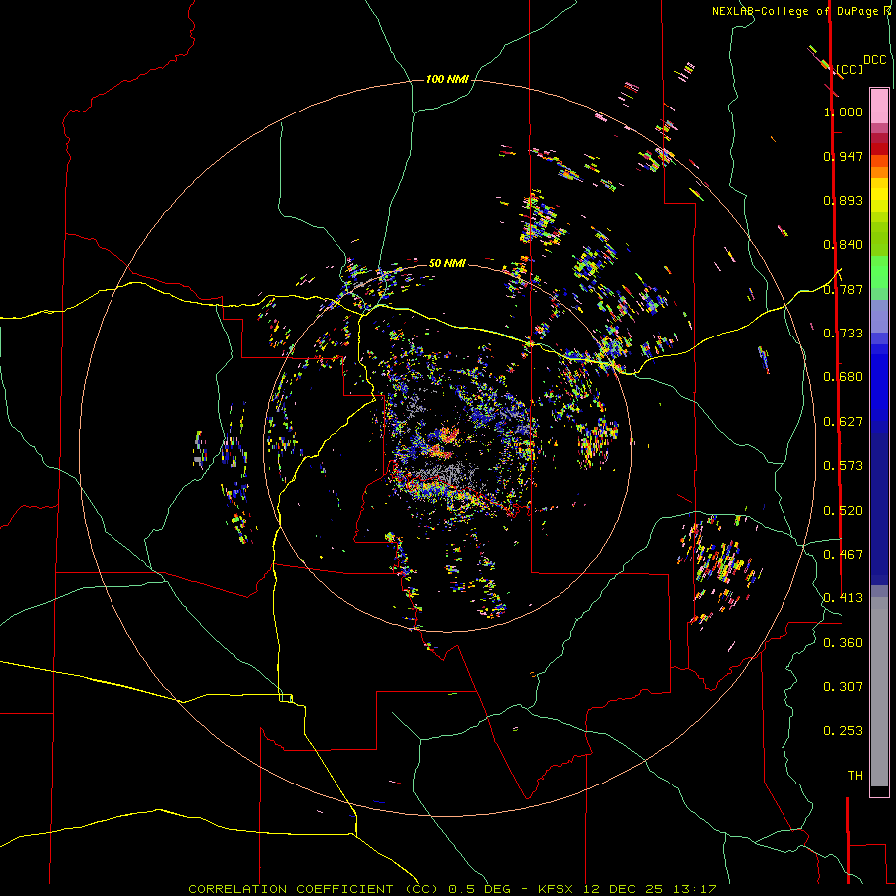
Task: Click the 0.253 legend value
Action: [843, 731]
